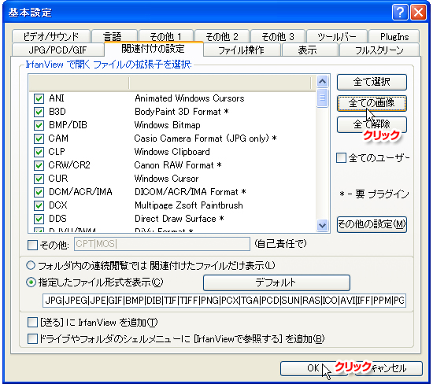
Task: Select the Windows Cursor description
Action: coord(167,179)
